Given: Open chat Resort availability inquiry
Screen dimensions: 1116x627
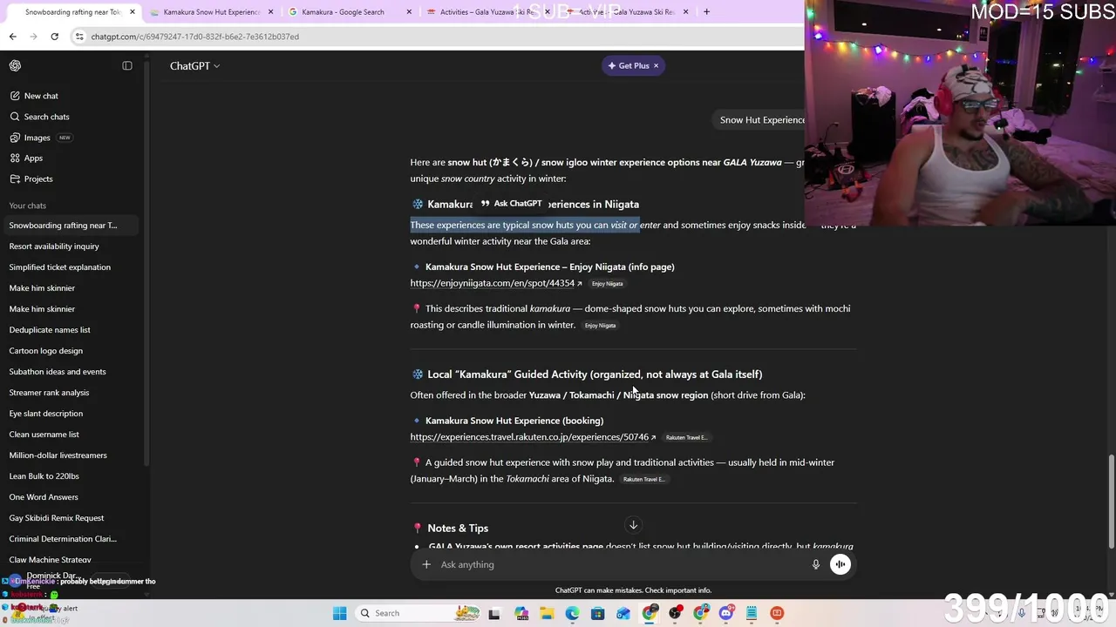Looking at the screenshot, I should 71,246.
